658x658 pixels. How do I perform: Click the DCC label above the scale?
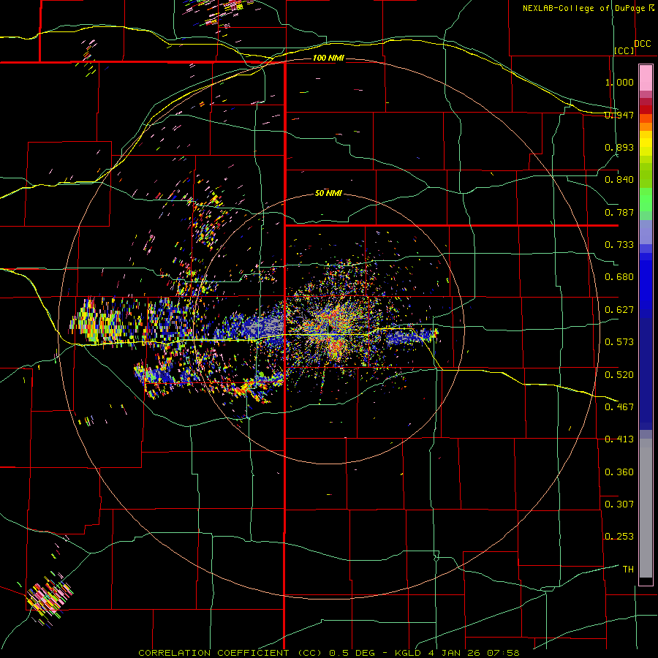tap(642, 44)
